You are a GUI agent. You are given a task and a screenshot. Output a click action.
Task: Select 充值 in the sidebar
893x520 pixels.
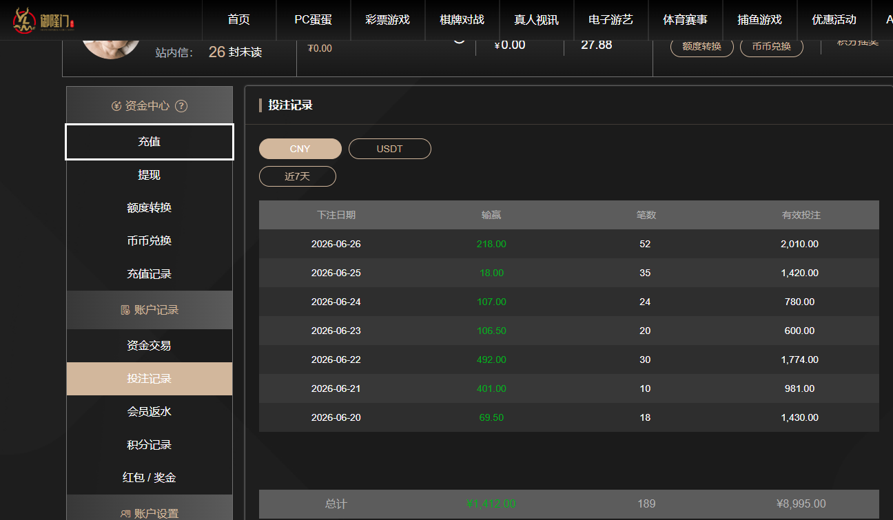150,142
